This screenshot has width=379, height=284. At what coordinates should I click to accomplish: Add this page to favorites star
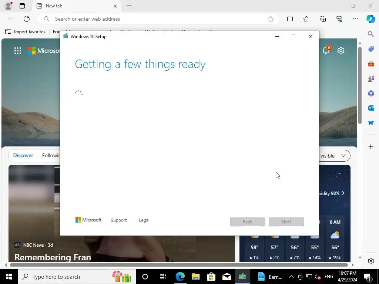(x=271, y=19)
